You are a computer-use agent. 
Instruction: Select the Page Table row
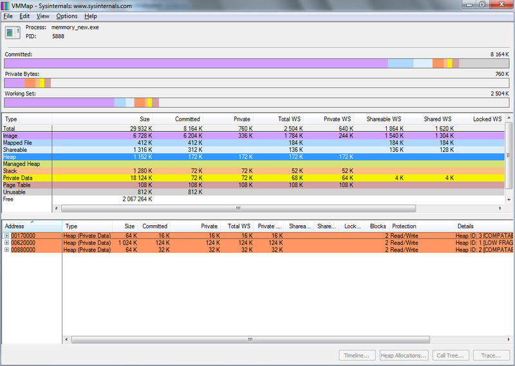[x=253, y=185]
